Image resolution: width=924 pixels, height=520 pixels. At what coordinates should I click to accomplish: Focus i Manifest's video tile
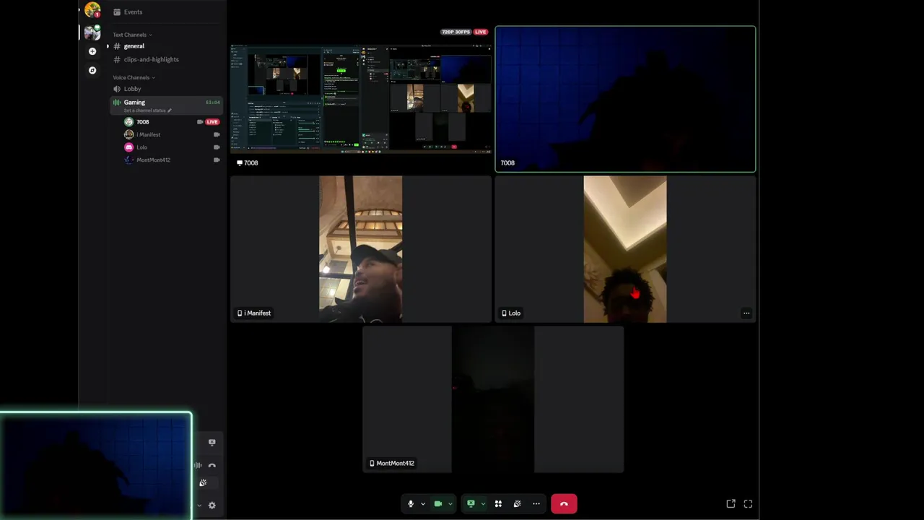coord(361,249)
